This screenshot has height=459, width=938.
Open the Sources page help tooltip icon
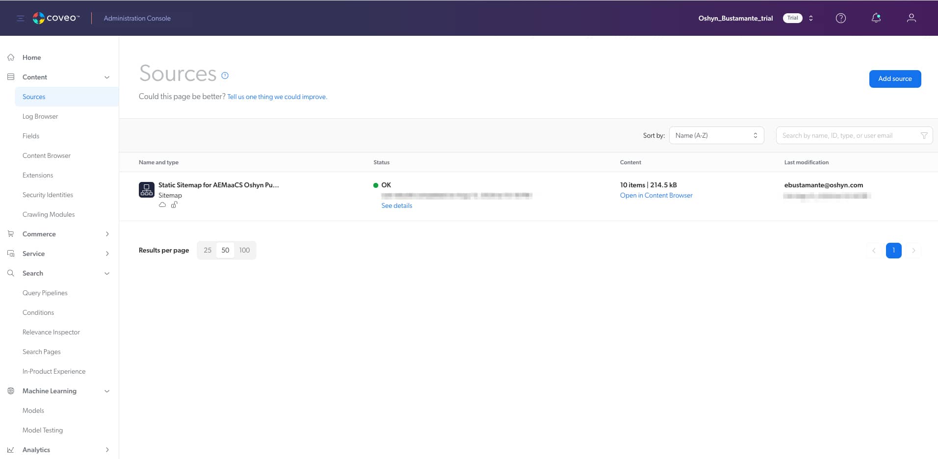(225, 76)
